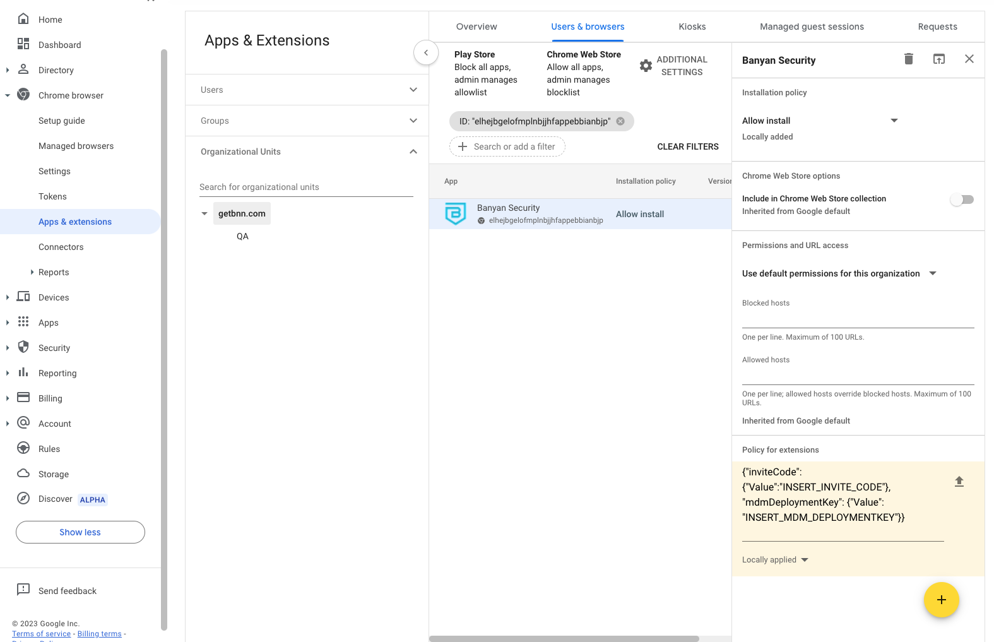This screenshot has height=642, width=994.
Task: Collapse the organizational units side panel
Action: point(426,52)
